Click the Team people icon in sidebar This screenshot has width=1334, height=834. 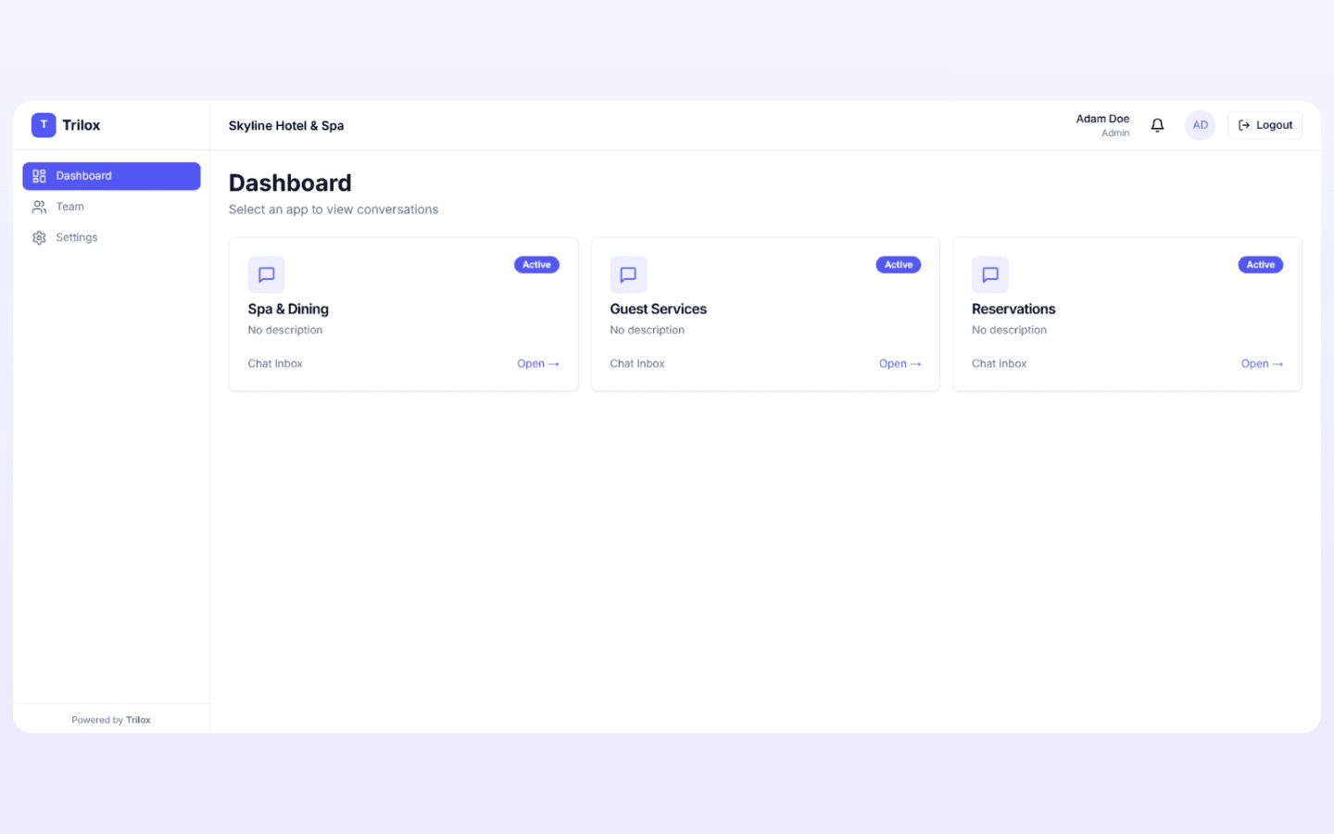click(x=39, y=207)
